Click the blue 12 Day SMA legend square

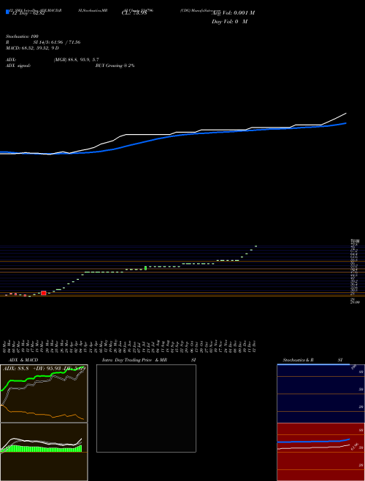[x=7, y=12]
